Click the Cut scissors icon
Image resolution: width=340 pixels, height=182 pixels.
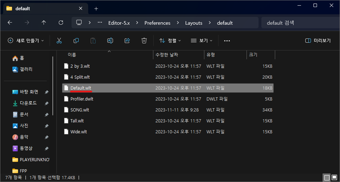pos(59,41)
